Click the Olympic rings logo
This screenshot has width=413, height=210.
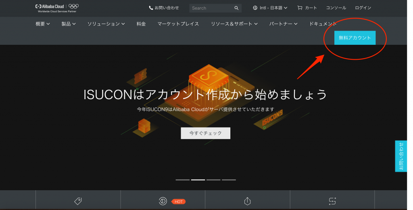coord(73,6)
